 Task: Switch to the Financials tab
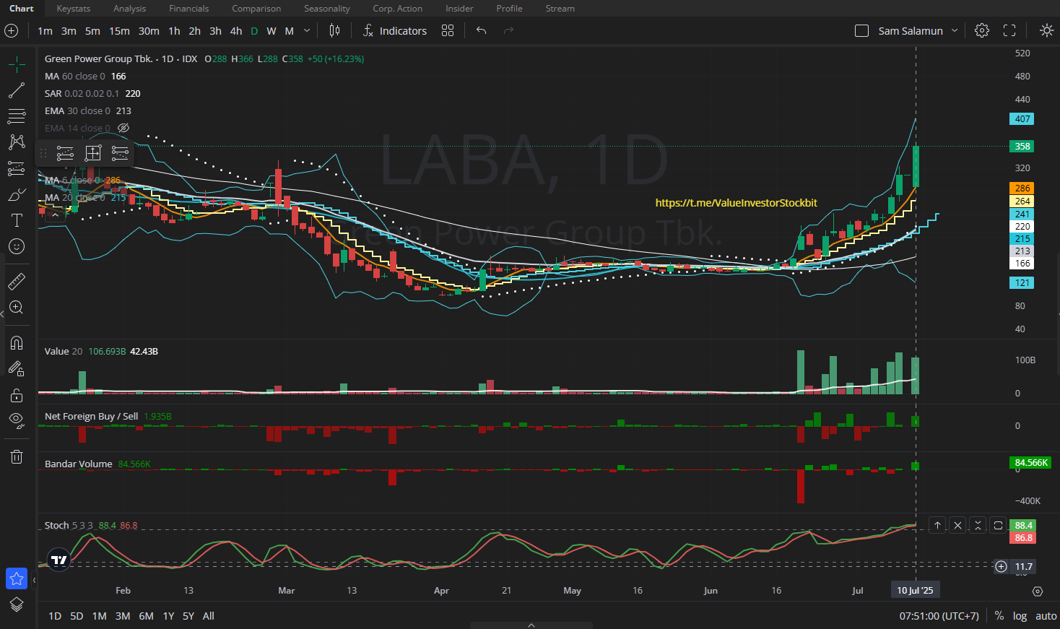point(188,9)
